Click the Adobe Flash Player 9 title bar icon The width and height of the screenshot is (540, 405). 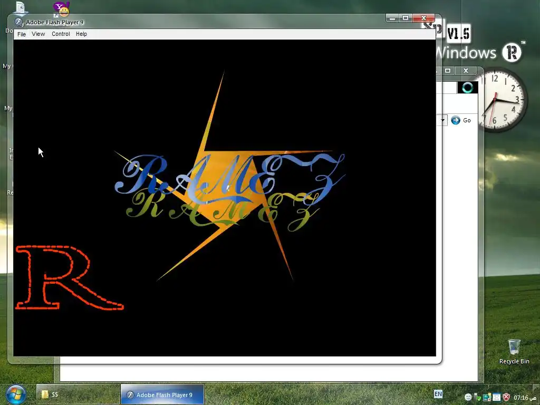[x=18, y=22]
